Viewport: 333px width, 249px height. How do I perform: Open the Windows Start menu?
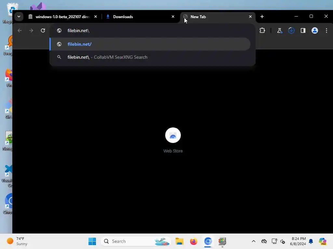92,241
